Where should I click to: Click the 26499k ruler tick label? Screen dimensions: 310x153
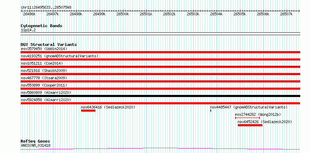pyautogui.click(x=100, y=14)
